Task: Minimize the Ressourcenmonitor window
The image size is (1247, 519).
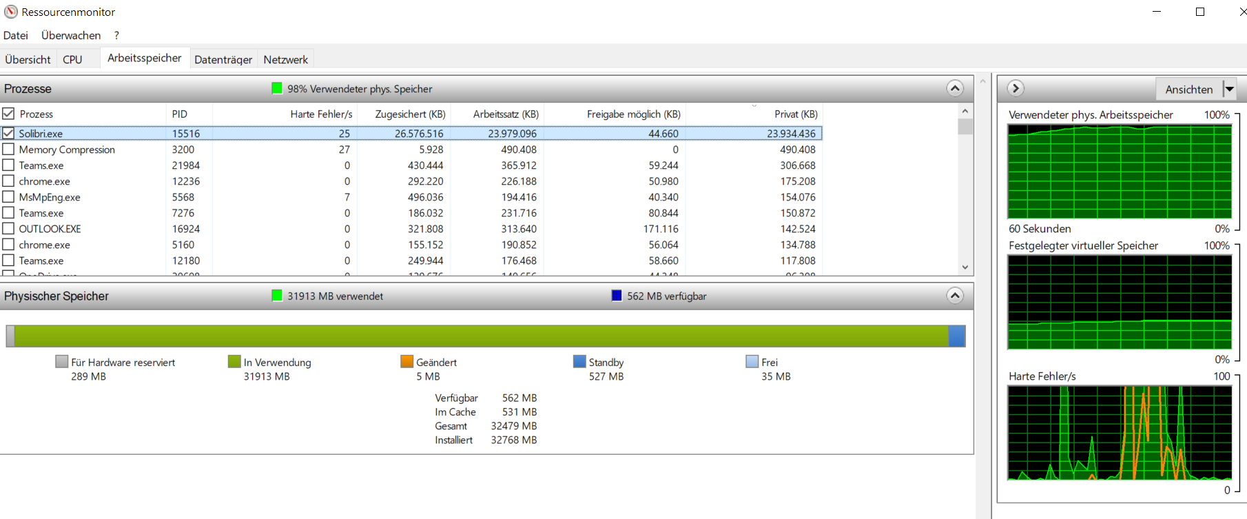Action: click(x=1157, y=12)
